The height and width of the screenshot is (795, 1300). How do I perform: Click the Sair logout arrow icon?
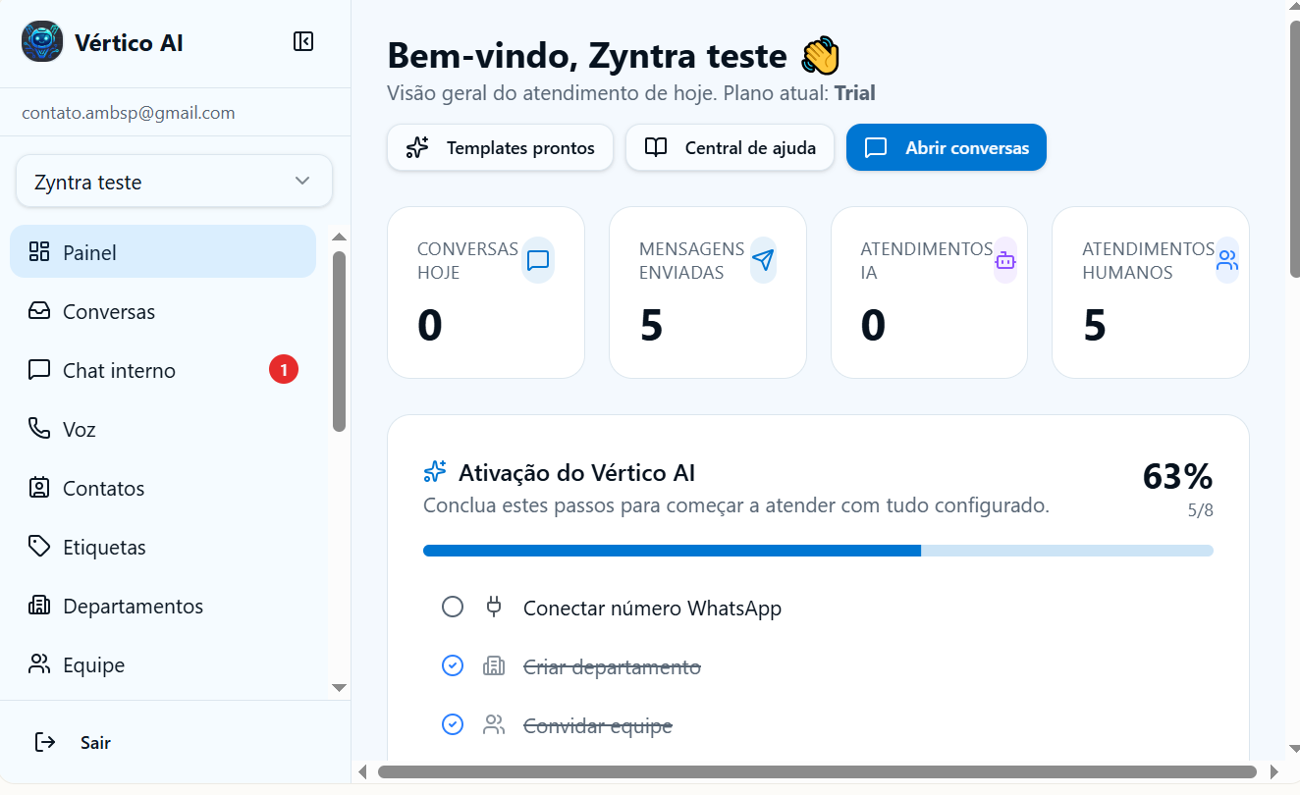(x=45, y=742)
